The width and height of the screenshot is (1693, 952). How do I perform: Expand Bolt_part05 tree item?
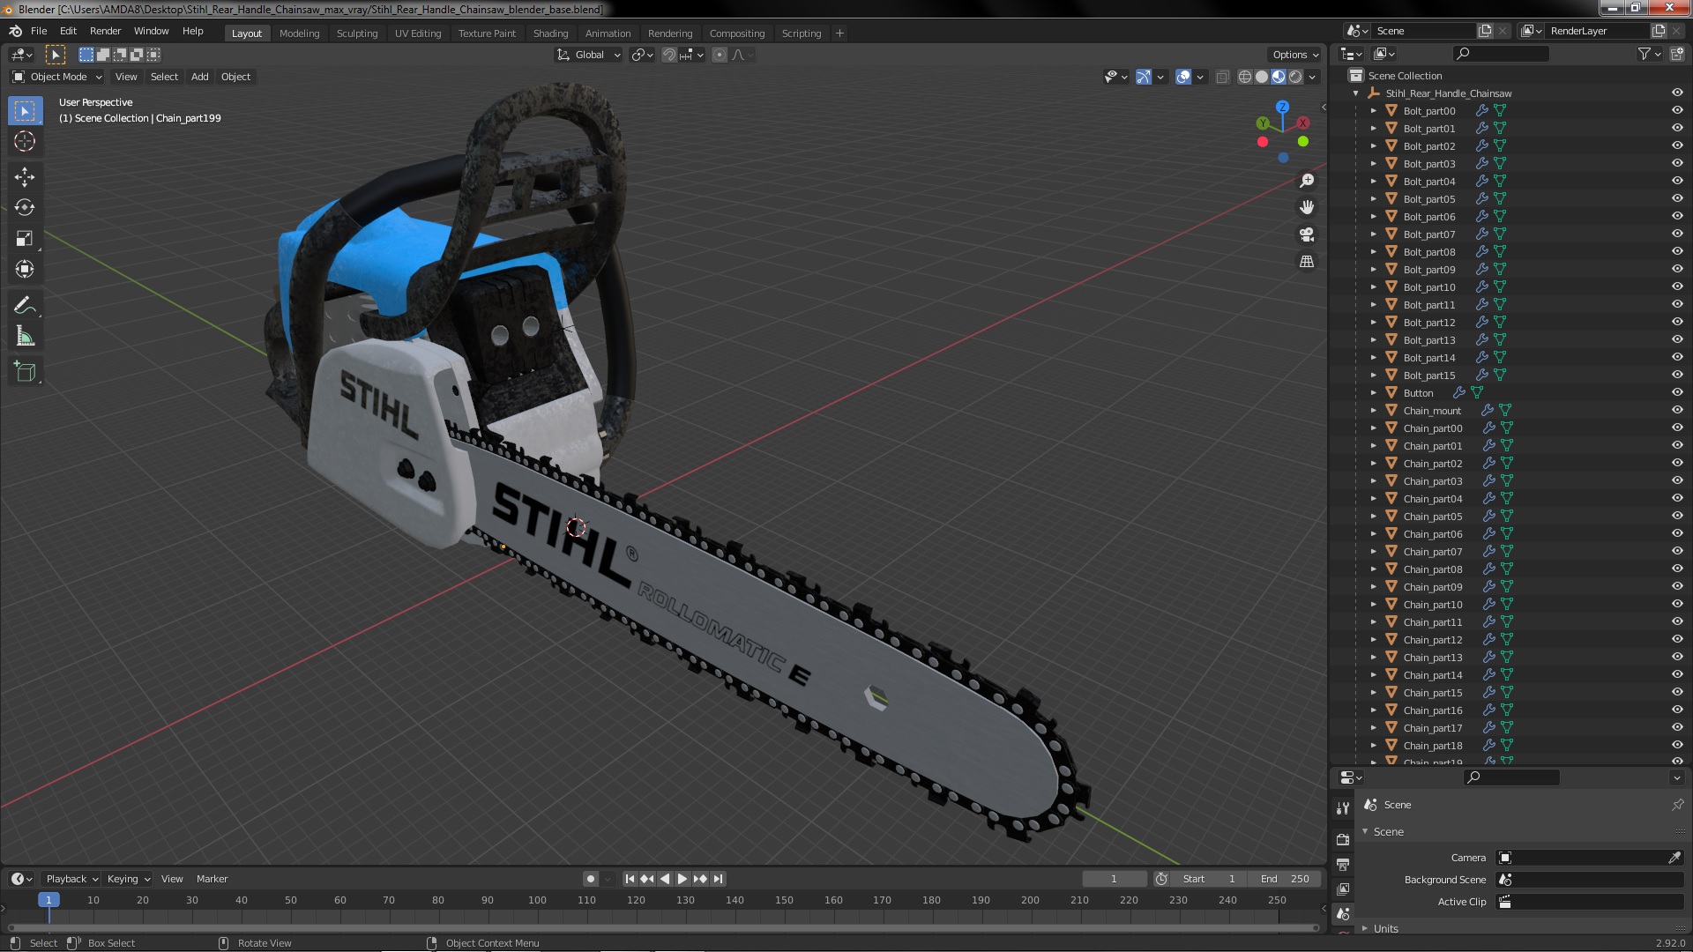(1373, 199)
